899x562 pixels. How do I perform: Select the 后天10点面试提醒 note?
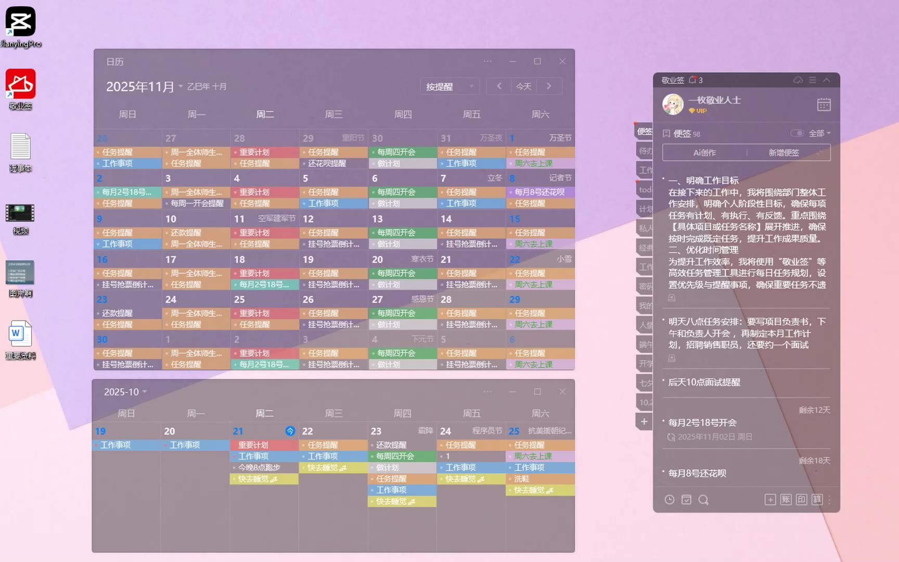coord(704,382)
